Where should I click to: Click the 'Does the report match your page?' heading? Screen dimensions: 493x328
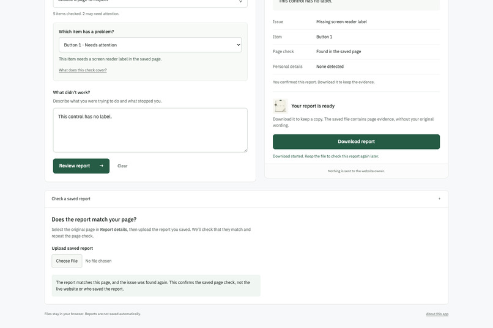pos(94,219)
